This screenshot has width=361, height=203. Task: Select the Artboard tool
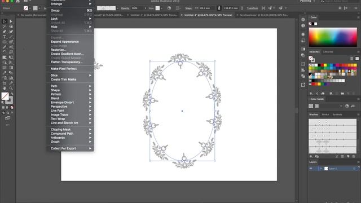point(5,83)
